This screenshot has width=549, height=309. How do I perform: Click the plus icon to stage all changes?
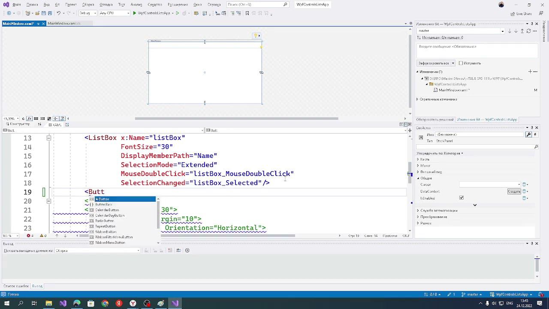(530, 72)
